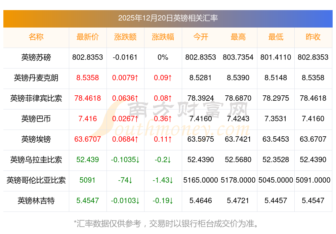The height and width of the screenshot is (234, 336).
Task: Select the 英镑乌拉圭比索 currency pair
Action: tap(36, 160)
